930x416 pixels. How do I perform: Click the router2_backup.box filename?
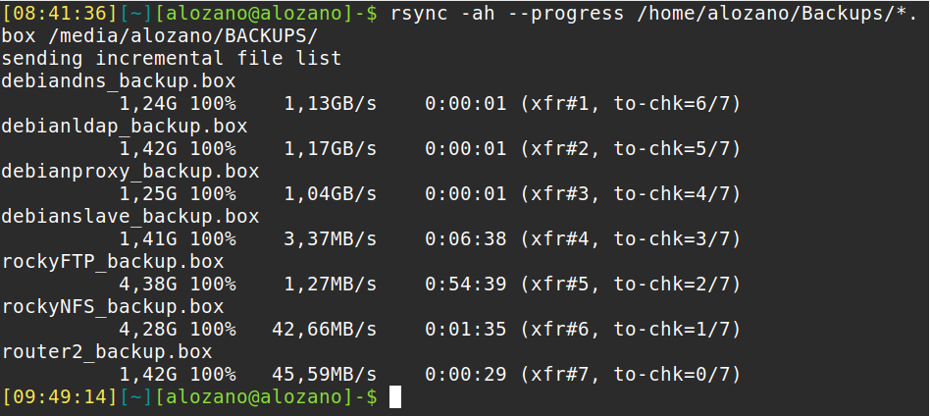pos(107,351)
